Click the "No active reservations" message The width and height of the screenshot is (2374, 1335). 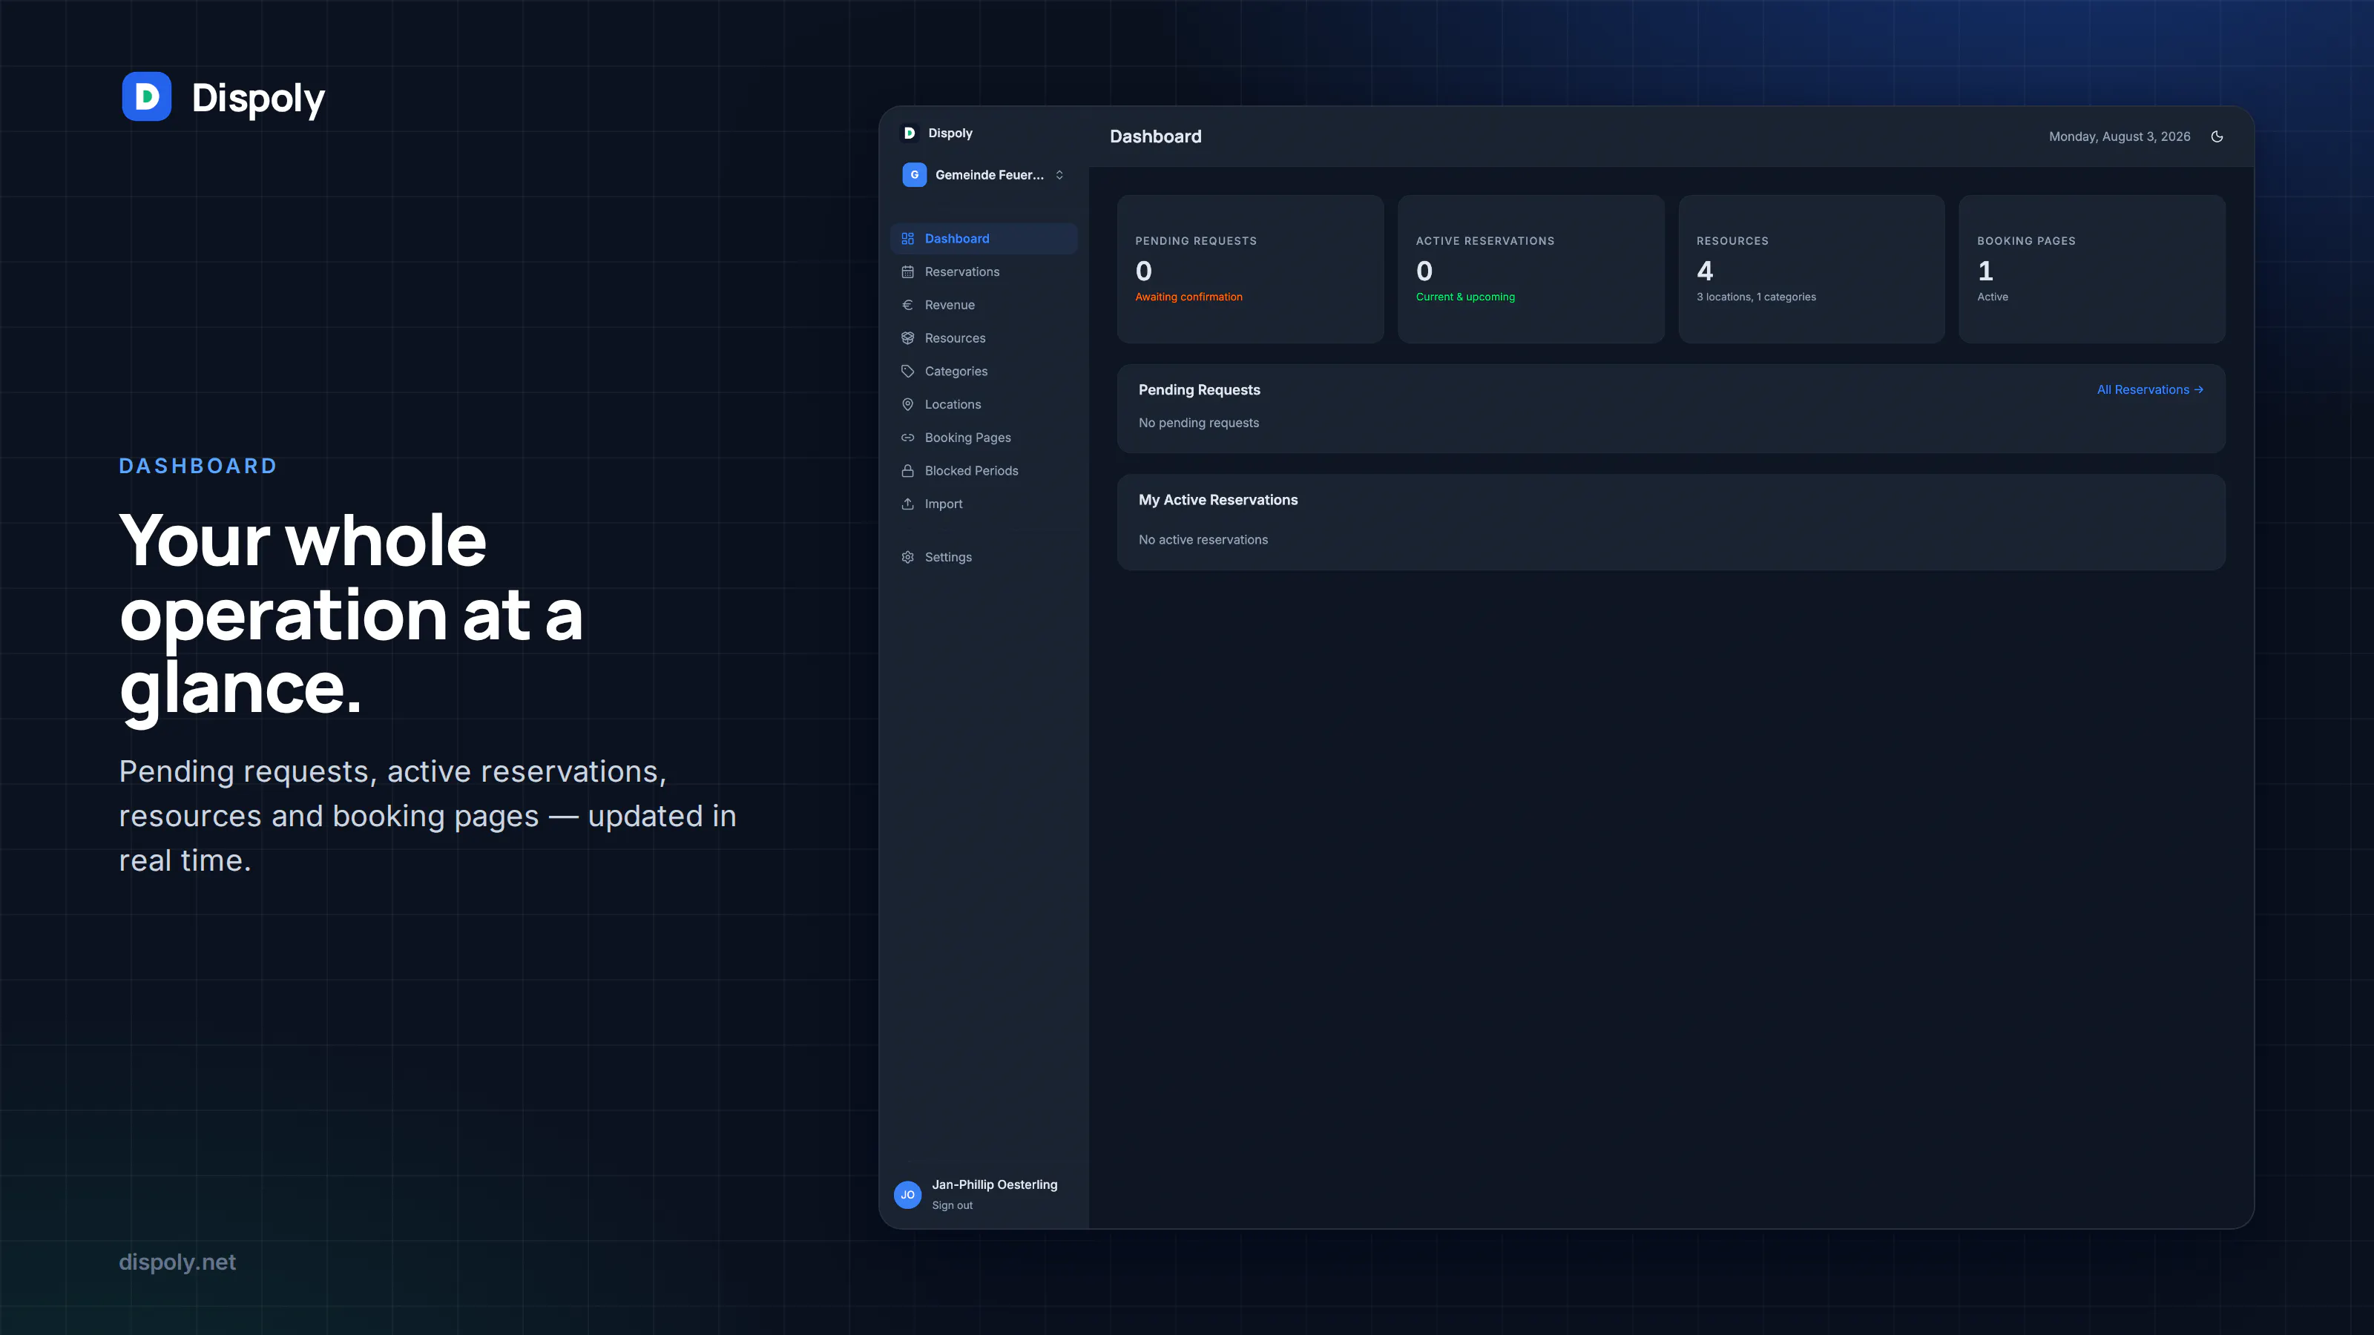pyautogui.click(x=1203, y=540)
